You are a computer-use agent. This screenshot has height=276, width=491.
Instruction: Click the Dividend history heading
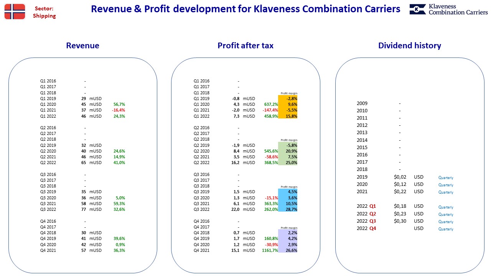(x=409, y=46)
